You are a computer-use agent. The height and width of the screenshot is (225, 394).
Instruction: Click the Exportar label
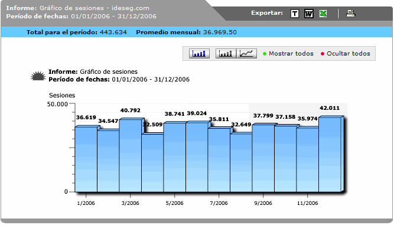(x=267, y=13)
